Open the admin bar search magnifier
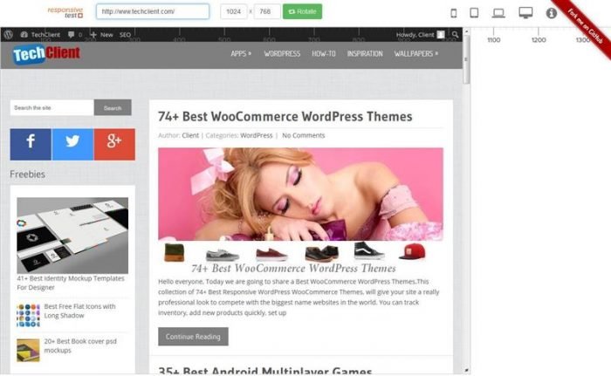 pos(455,35)
